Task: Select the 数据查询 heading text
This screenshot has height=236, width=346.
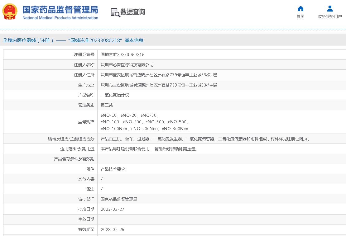Action: (133, 12)
